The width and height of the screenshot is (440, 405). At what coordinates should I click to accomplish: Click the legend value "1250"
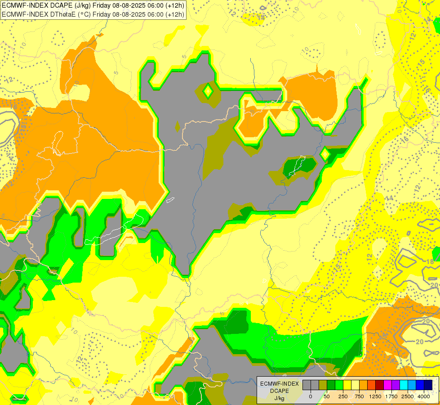(375, 396)
